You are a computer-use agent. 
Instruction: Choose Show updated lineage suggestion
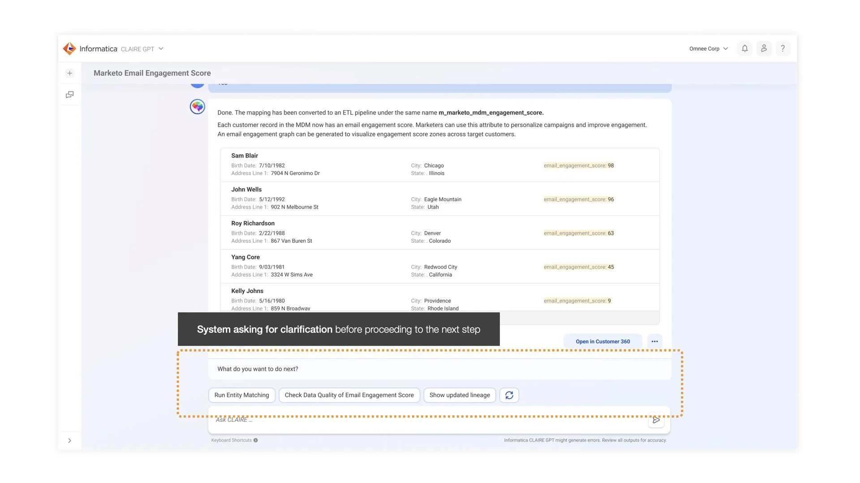[x=459, y=395]
